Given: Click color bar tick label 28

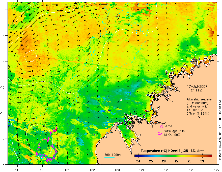Looking at the screenshot, I should [189, 161].
